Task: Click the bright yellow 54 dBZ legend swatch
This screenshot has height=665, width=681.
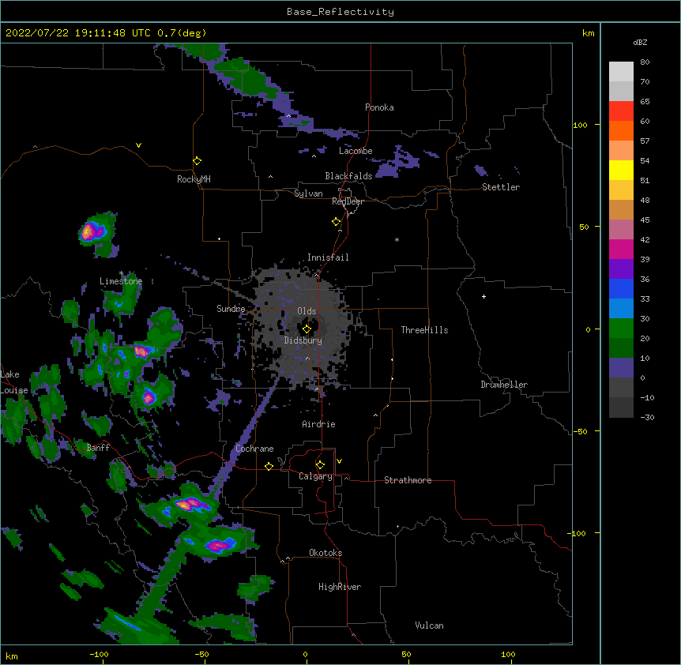Action: tap(621, 170)
